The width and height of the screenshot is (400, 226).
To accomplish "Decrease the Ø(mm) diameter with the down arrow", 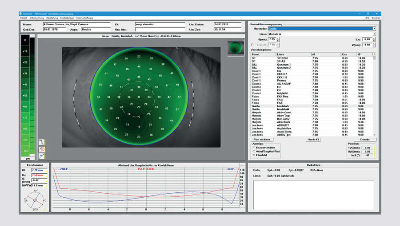I will [374, 46].
